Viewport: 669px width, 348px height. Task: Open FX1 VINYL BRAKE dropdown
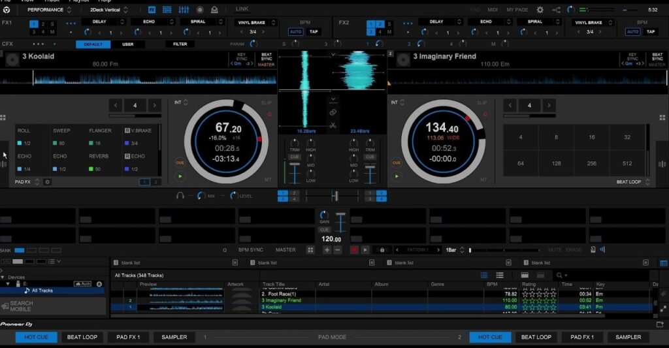[255, 22]
